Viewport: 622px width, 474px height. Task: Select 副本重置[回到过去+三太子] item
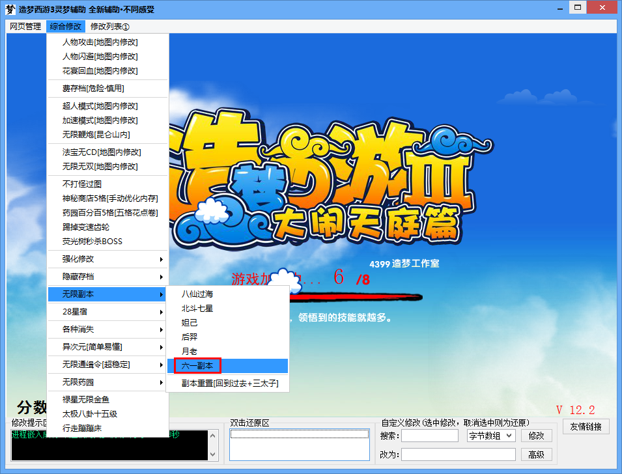coord(228,383)
